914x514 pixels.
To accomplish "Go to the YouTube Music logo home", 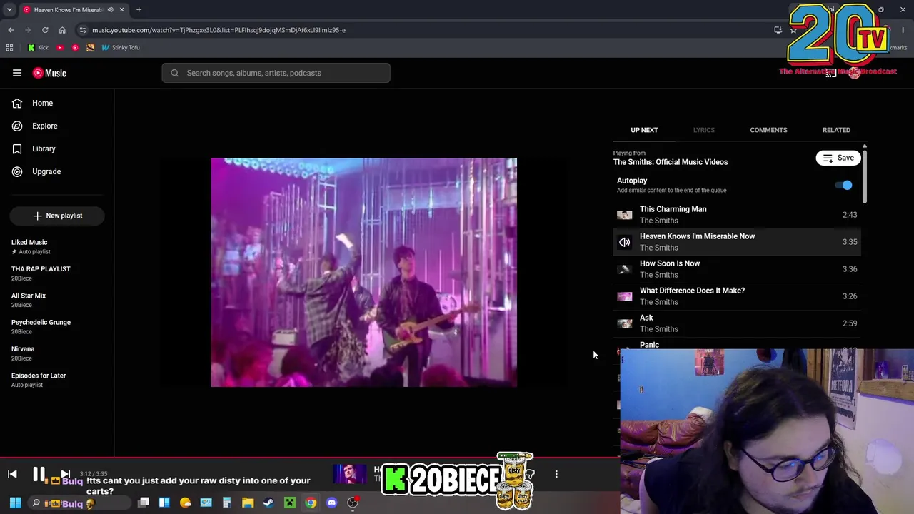I will (x=49, y=73).
